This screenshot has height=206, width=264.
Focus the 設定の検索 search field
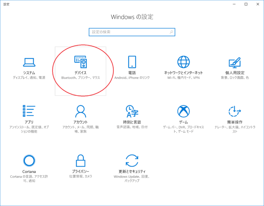(132, 32)
